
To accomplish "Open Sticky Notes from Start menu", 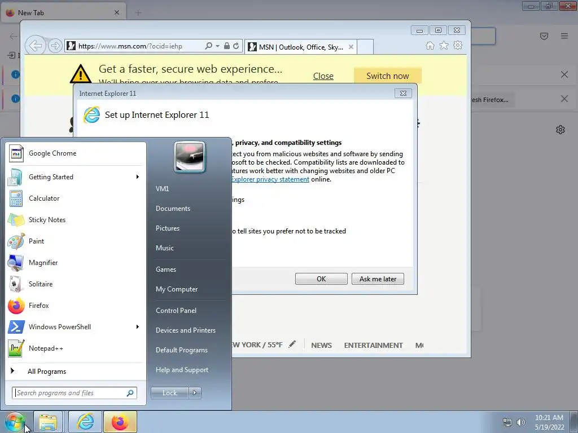I will coord(76,220).
